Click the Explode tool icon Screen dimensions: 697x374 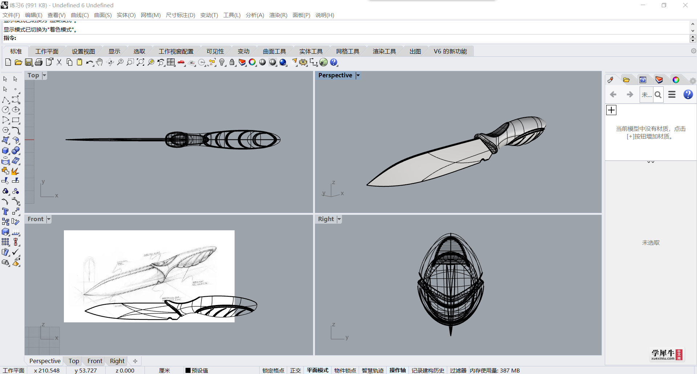coord(16,171)
